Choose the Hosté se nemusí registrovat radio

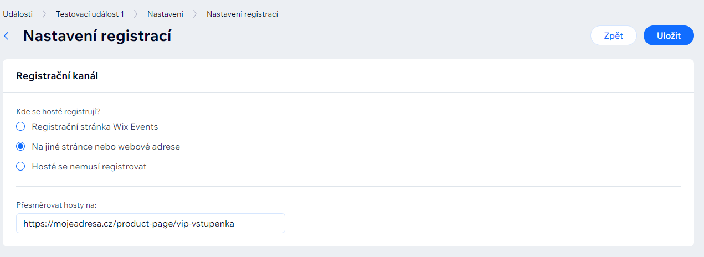[x=20, y=166]
